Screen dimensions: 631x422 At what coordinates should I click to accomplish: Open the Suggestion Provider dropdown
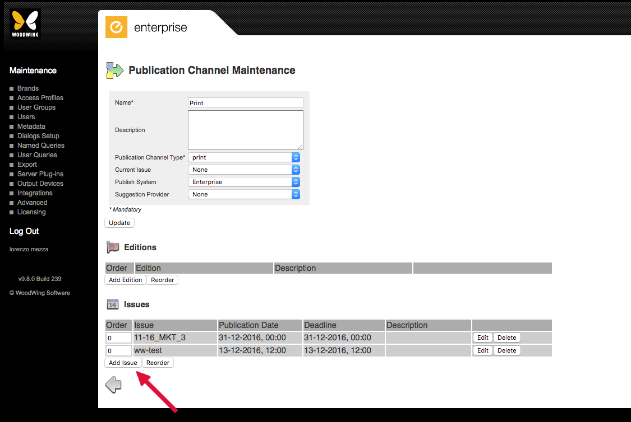pos(244,194)
